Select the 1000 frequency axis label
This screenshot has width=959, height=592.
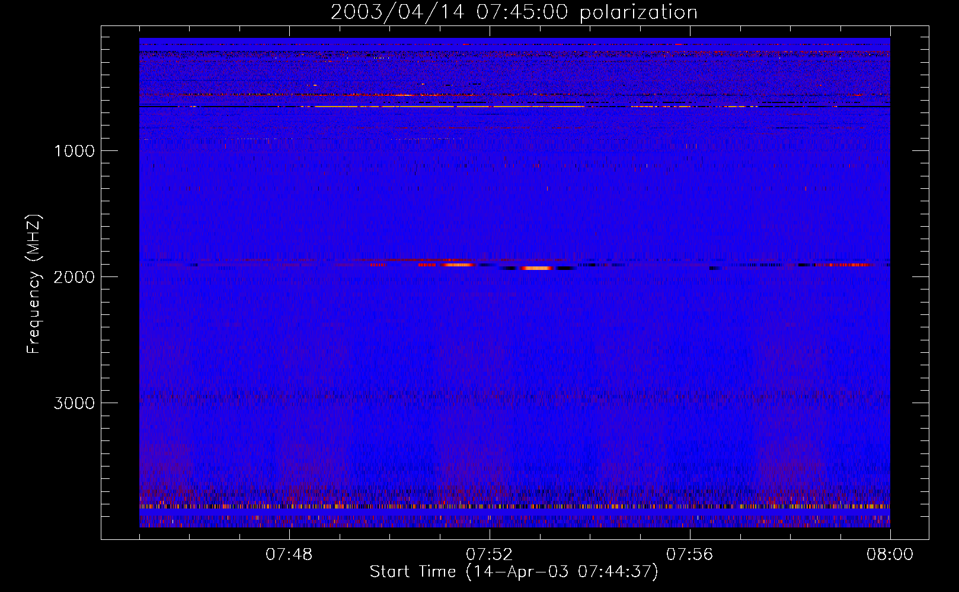(74, 151)
